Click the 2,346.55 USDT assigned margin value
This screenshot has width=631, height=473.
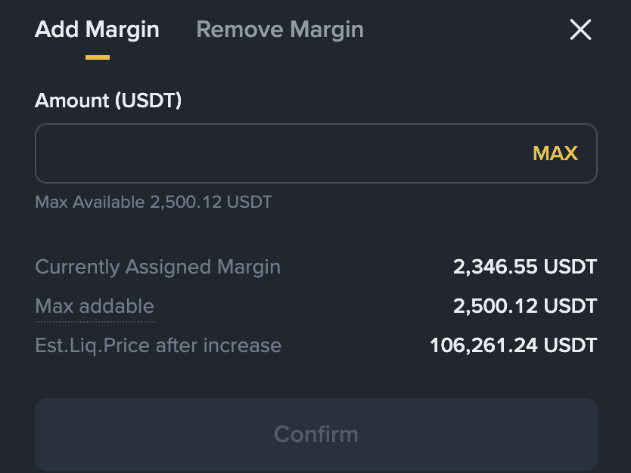click(525, 267)
